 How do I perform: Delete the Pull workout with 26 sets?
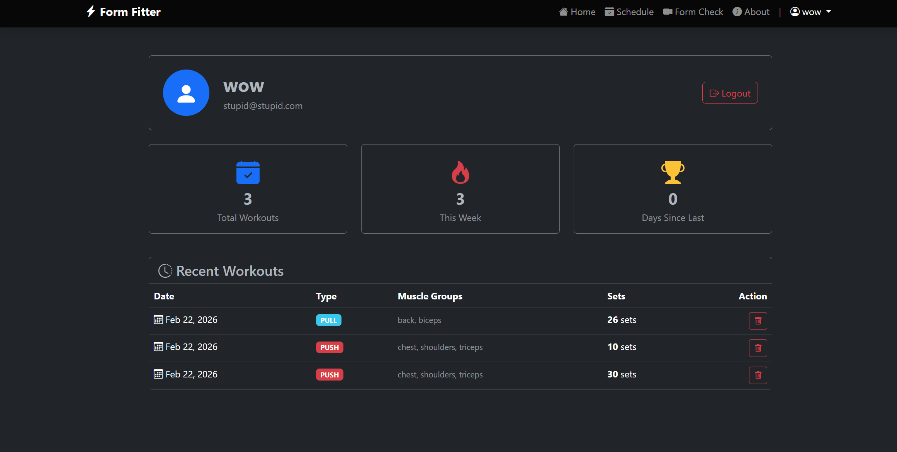tap(758, 321)
